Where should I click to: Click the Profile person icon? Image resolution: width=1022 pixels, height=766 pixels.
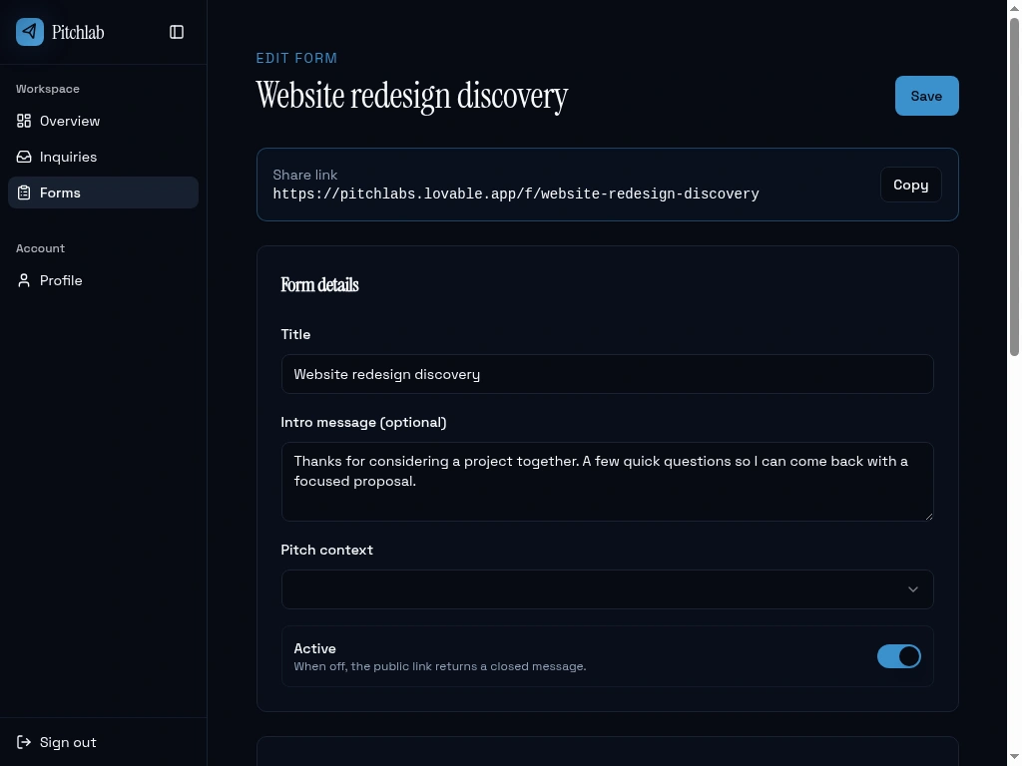click(x=24, y=280)
